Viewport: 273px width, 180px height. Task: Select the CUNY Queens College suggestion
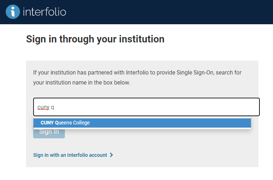[x=142, y=123]
